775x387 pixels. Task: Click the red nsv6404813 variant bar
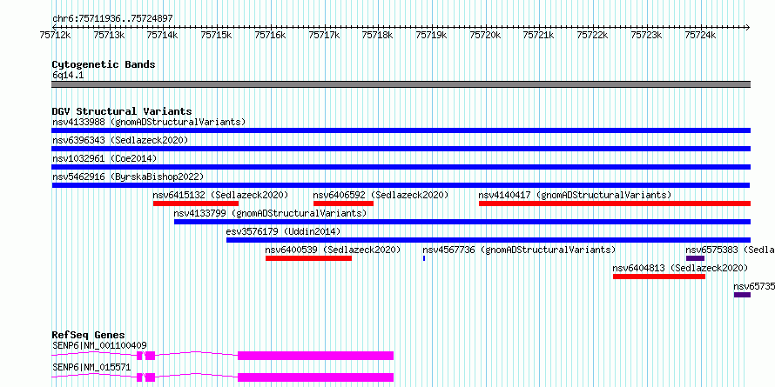pyautogui.click(x=659, y=277)
